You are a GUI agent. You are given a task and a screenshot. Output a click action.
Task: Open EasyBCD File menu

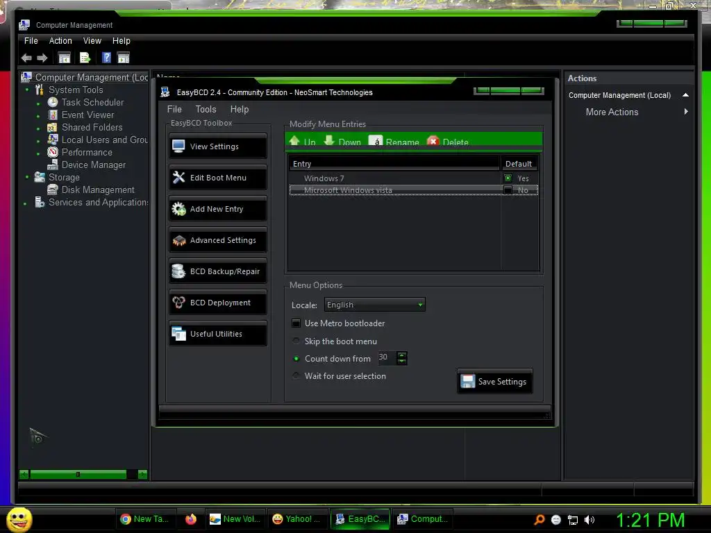pyautogui.click(x=174, y=109)
